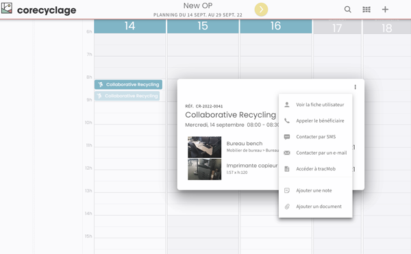Advance planning with the yellow arrow button

[261, 10]
